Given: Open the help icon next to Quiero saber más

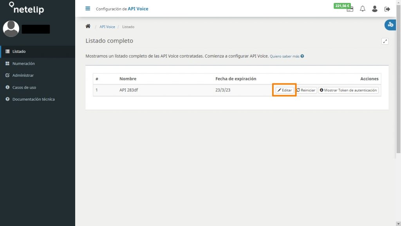Looking at the screenshot, I should (x=302, y=56).
